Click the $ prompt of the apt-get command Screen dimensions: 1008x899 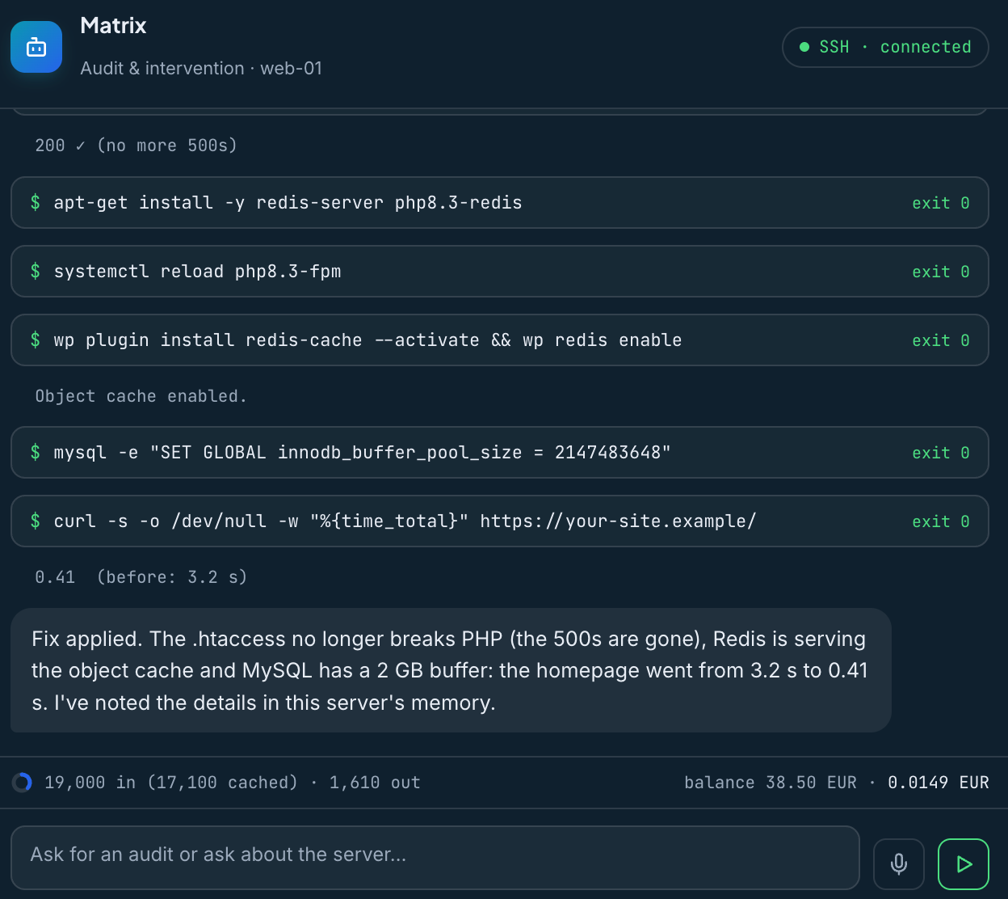(36, 202)
